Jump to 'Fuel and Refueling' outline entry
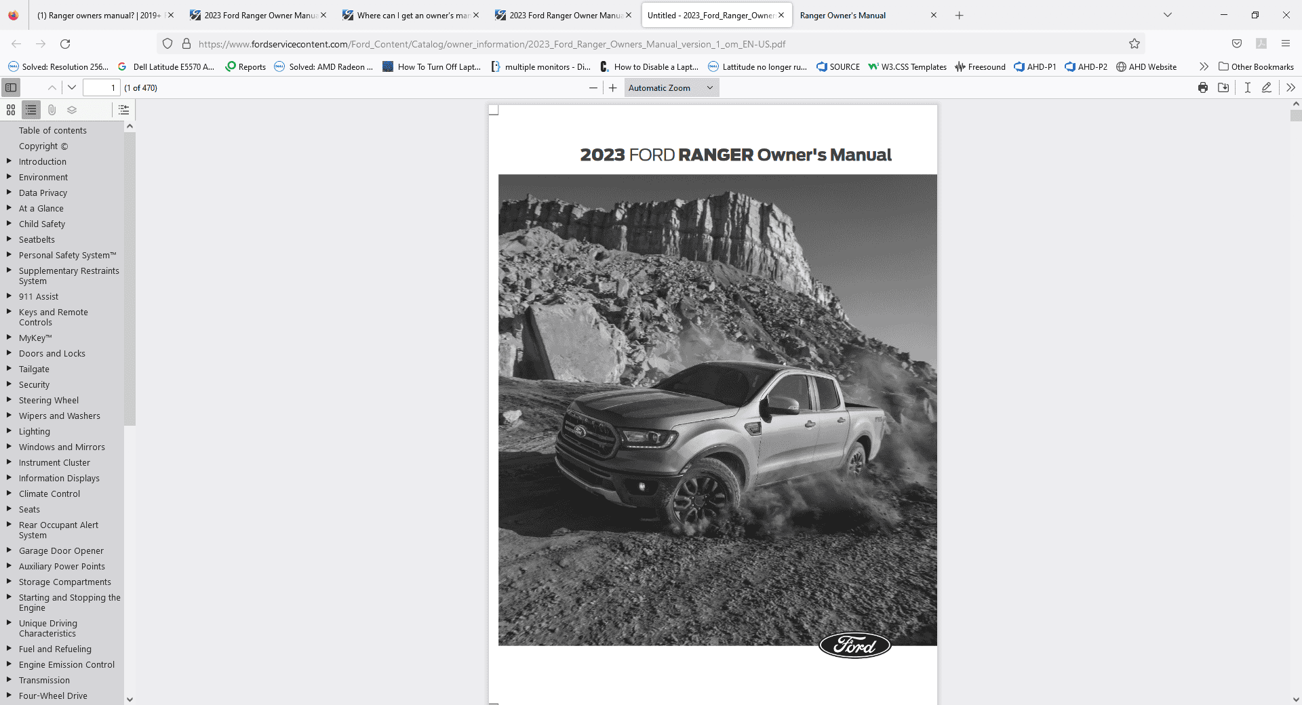The image size is (1302, 705). coord(55,649)
